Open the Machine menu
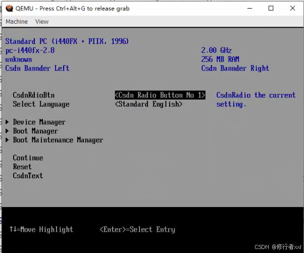The image size is (304, 253). coord(17,22)
